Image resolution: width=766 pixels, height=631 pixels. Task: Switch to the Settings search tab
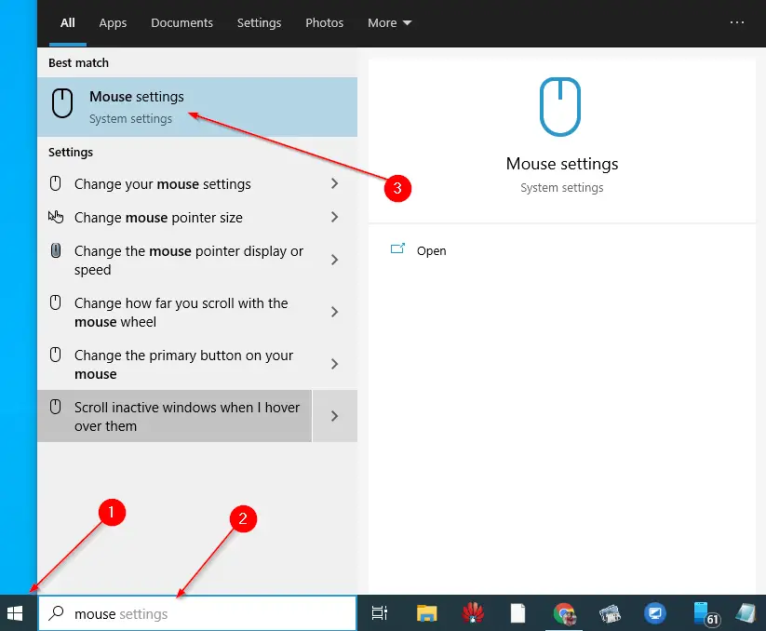click(x=259, y=23)
